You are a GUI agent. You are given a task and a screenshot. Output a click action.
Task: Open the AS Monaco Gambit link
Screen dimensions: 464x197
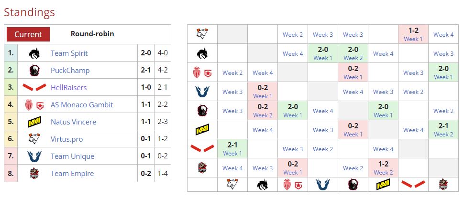point(82,105)
